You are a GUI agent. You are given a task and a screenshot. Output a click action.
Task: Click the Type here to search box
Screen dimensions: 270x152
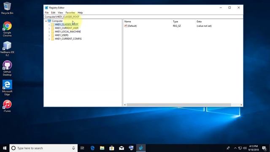tap(43, 148)
